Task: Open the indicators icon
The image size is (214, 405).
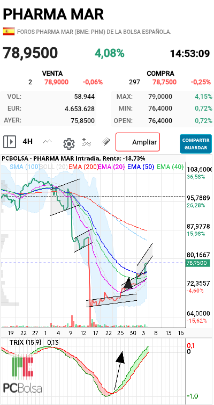Action: [x=87, y=142]
